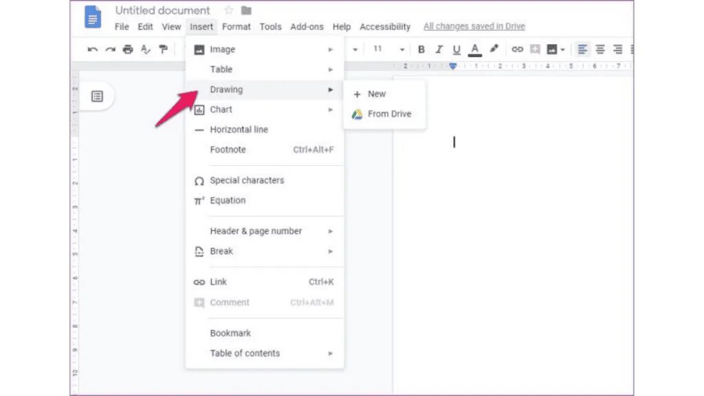
Task: Expand Table of contents submenu
Action: pos(265,353)
